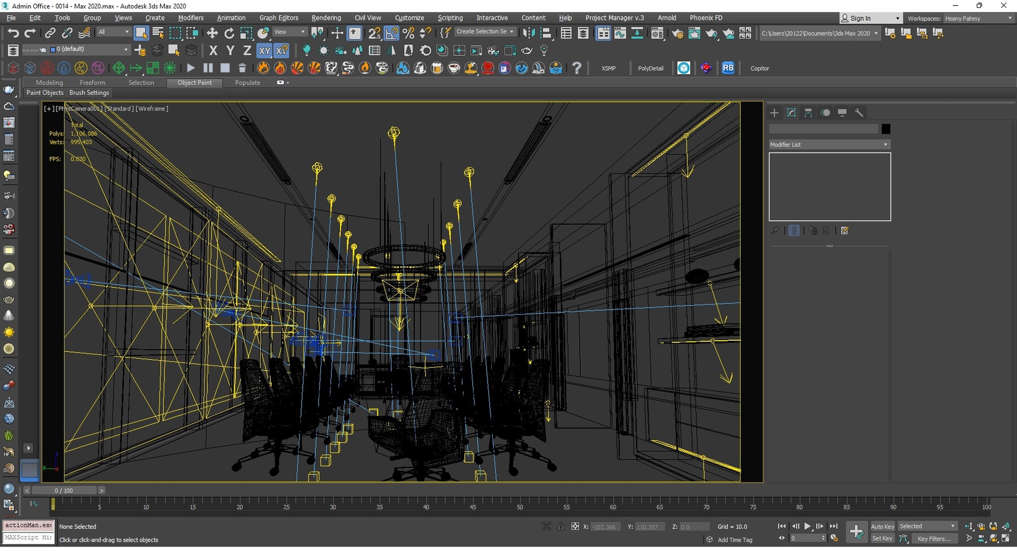Play the animation from timeline controls

click(807, 526)
